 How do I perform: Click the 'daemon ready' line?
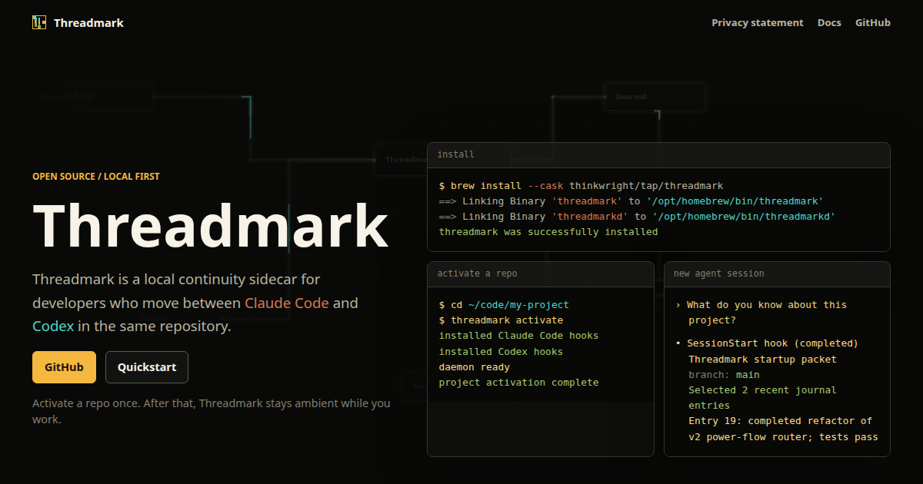[475, 367]
